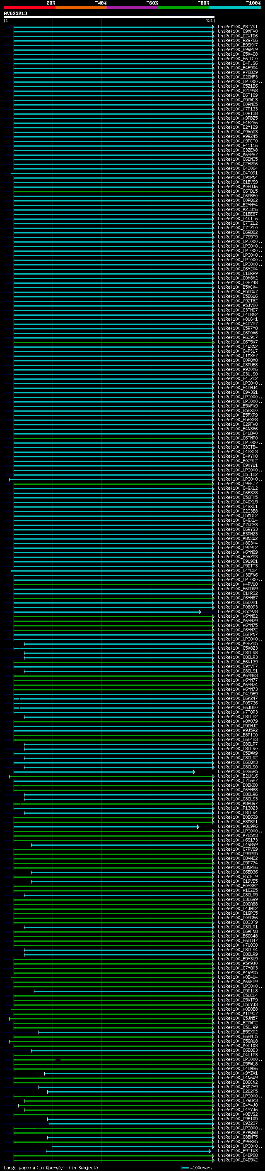Click the =100char scale legend line

click(x=185, y=1167)
